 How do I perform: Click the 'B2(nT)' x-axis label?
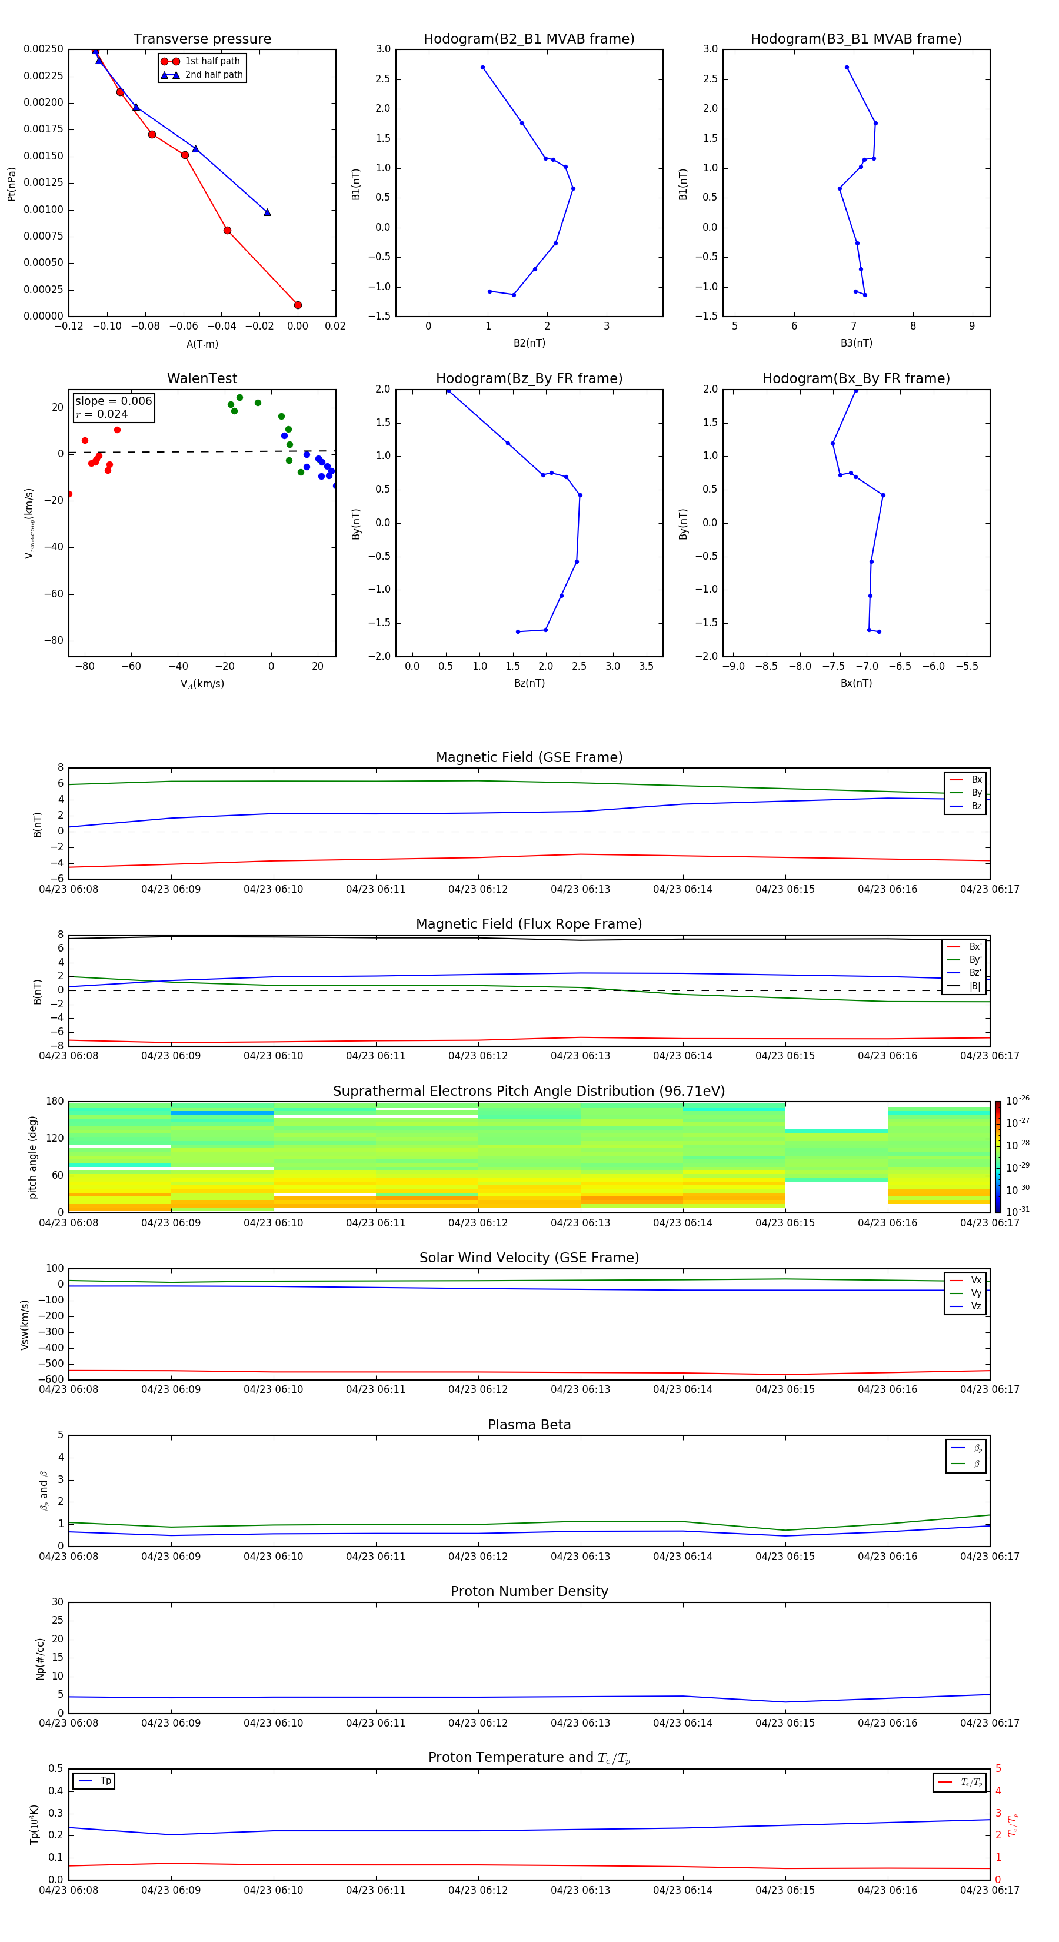coord(529,343)
